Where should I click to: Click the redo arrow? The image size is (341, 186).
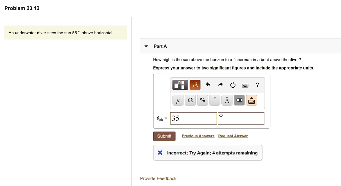(220, 85)
